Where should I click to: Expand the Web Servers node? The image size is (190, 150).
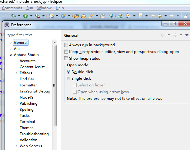[16, 146]
